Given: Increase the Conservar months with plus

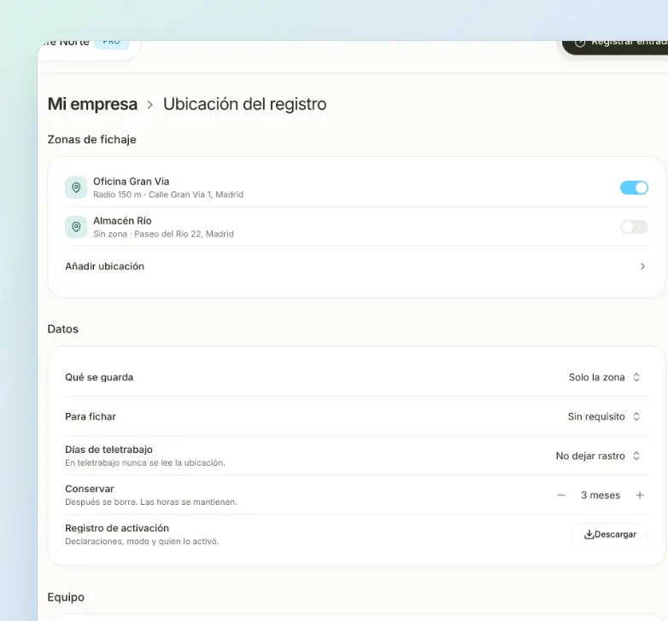Looking at the screenshot, I should (640, 495).
